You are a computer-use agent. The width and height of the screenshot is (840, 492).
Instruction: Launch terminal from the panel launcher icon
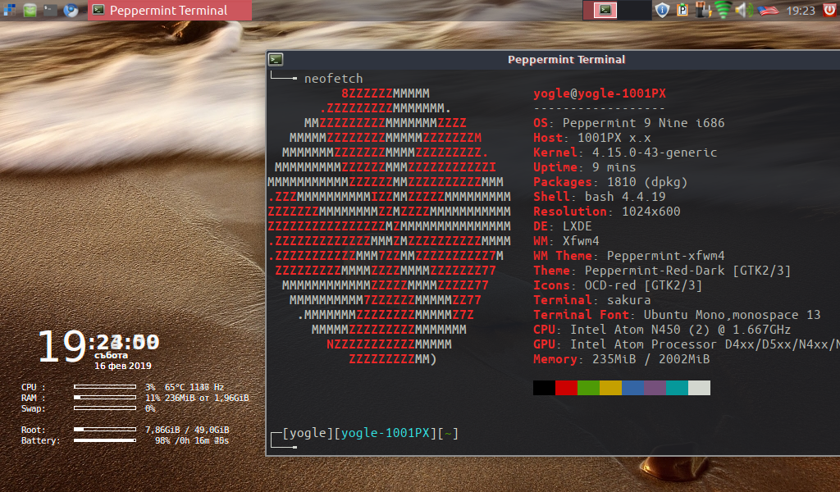[50, 10]
